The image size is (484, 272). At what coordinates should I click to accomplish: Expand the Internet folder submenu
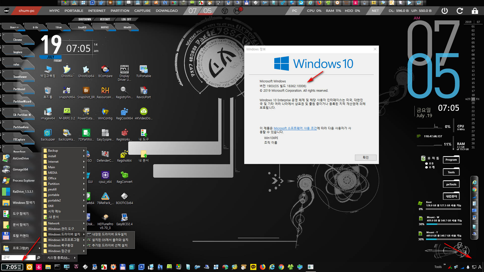point(64,161)
